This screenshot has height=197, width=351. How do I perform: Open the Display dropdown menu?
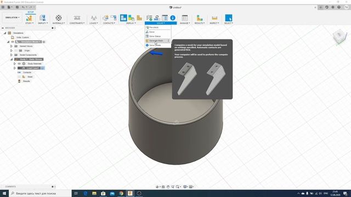pyautogui.click(x=131, y=23)
